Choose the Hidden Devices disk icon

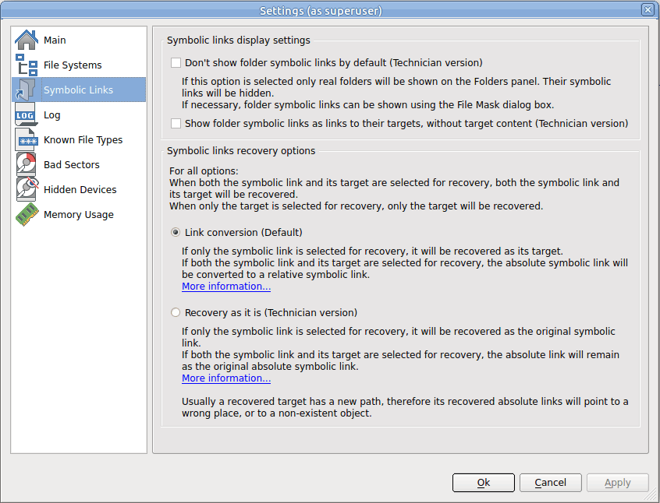[27, 189]
